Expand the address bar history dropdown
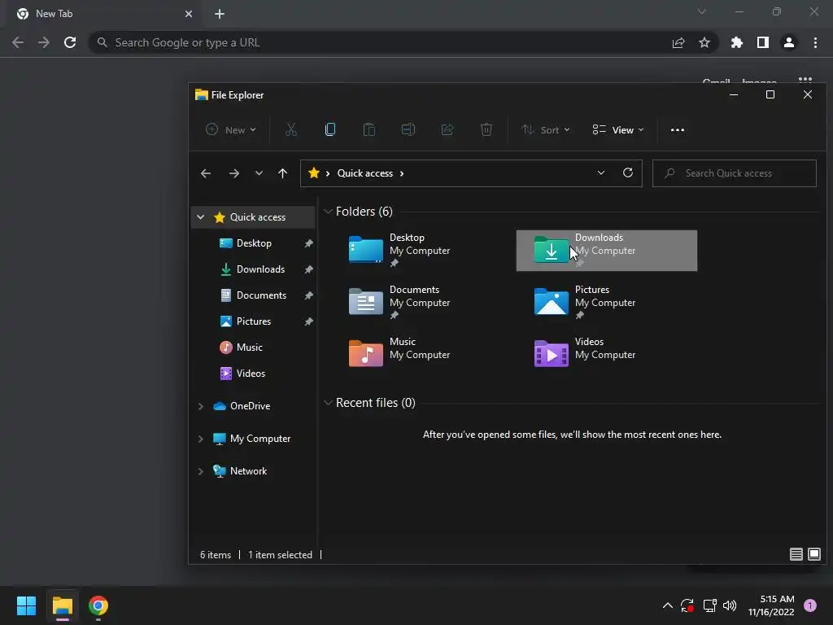 (x=601, y=173)
